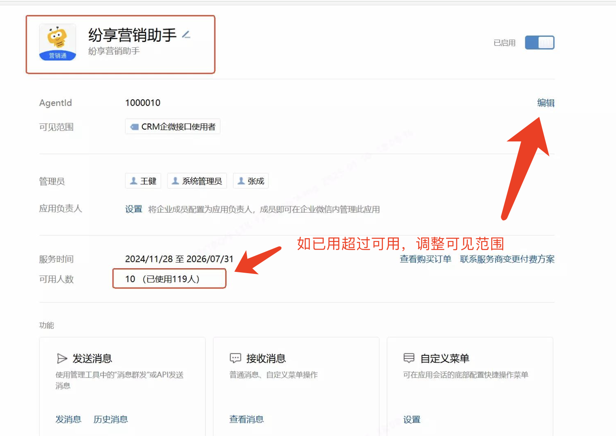Select administrator 王健
Image resolution: width=616 pixels, height=436 pixels.
[143, 181]
